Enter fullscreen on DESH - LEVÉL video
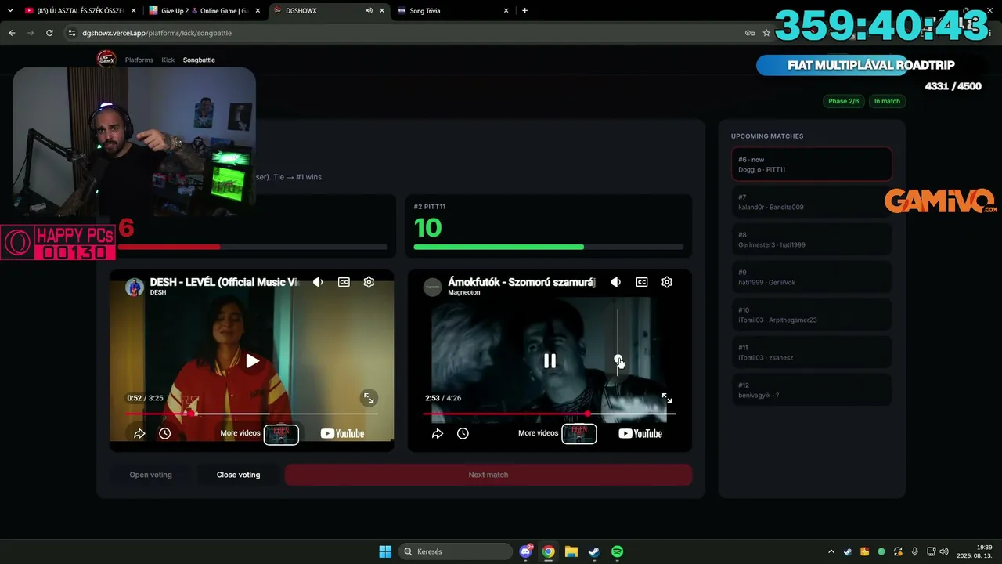 (369, 398)
